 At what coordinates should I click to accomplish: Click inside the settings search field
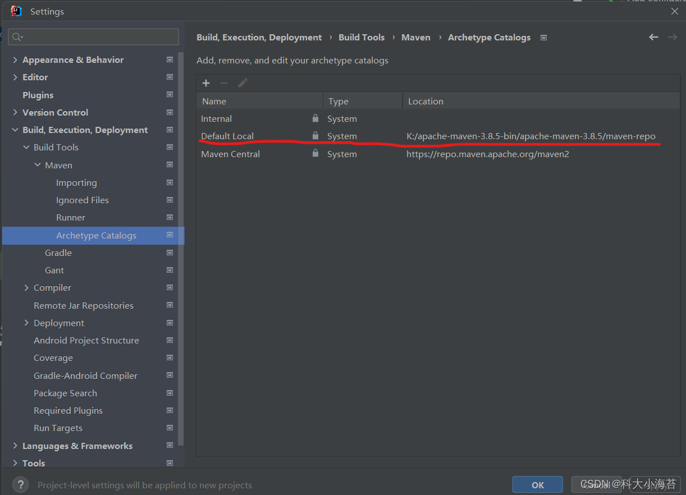[x=93, y=37]
